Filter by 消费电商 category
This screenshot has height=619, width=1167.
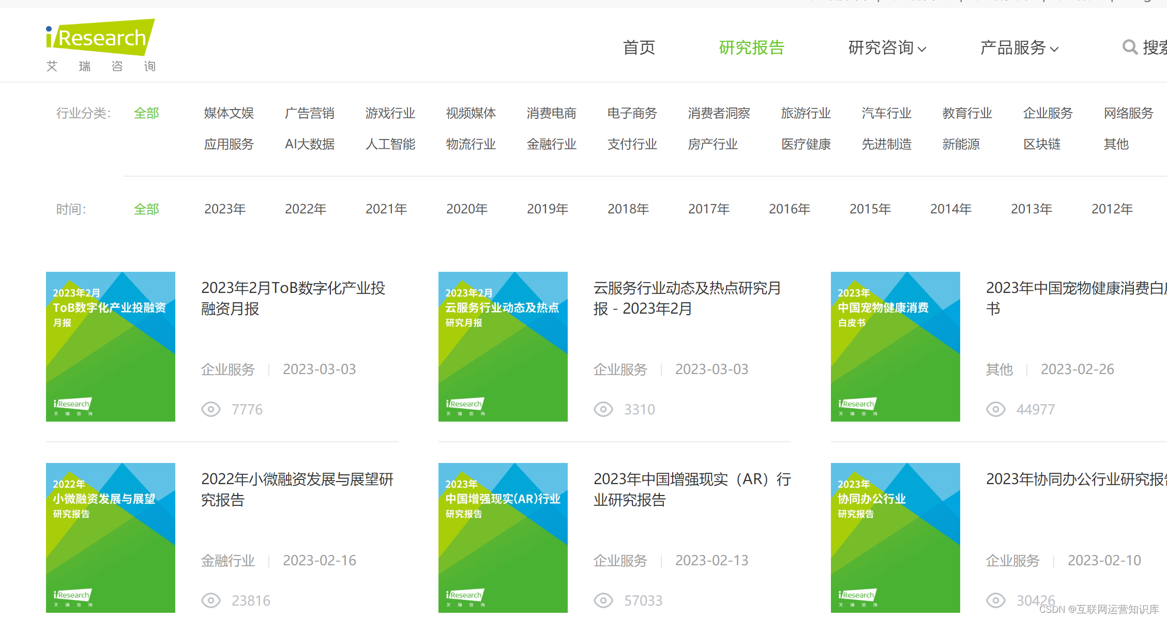click(552, 113)
